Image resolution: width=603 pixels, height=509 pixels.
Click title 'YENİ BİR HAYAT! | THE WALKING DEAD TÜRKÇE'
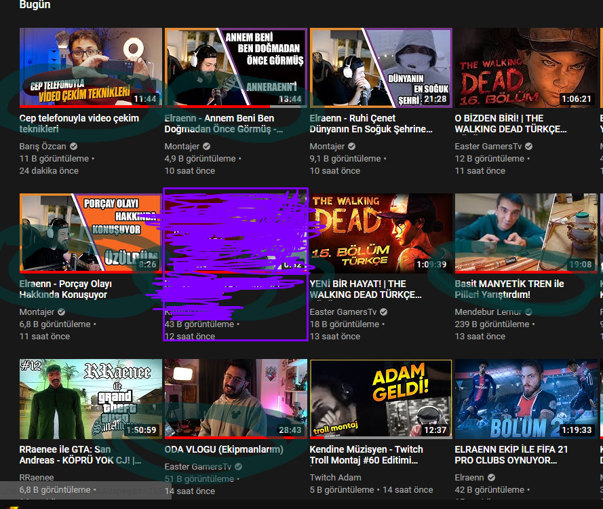(366, 289)
